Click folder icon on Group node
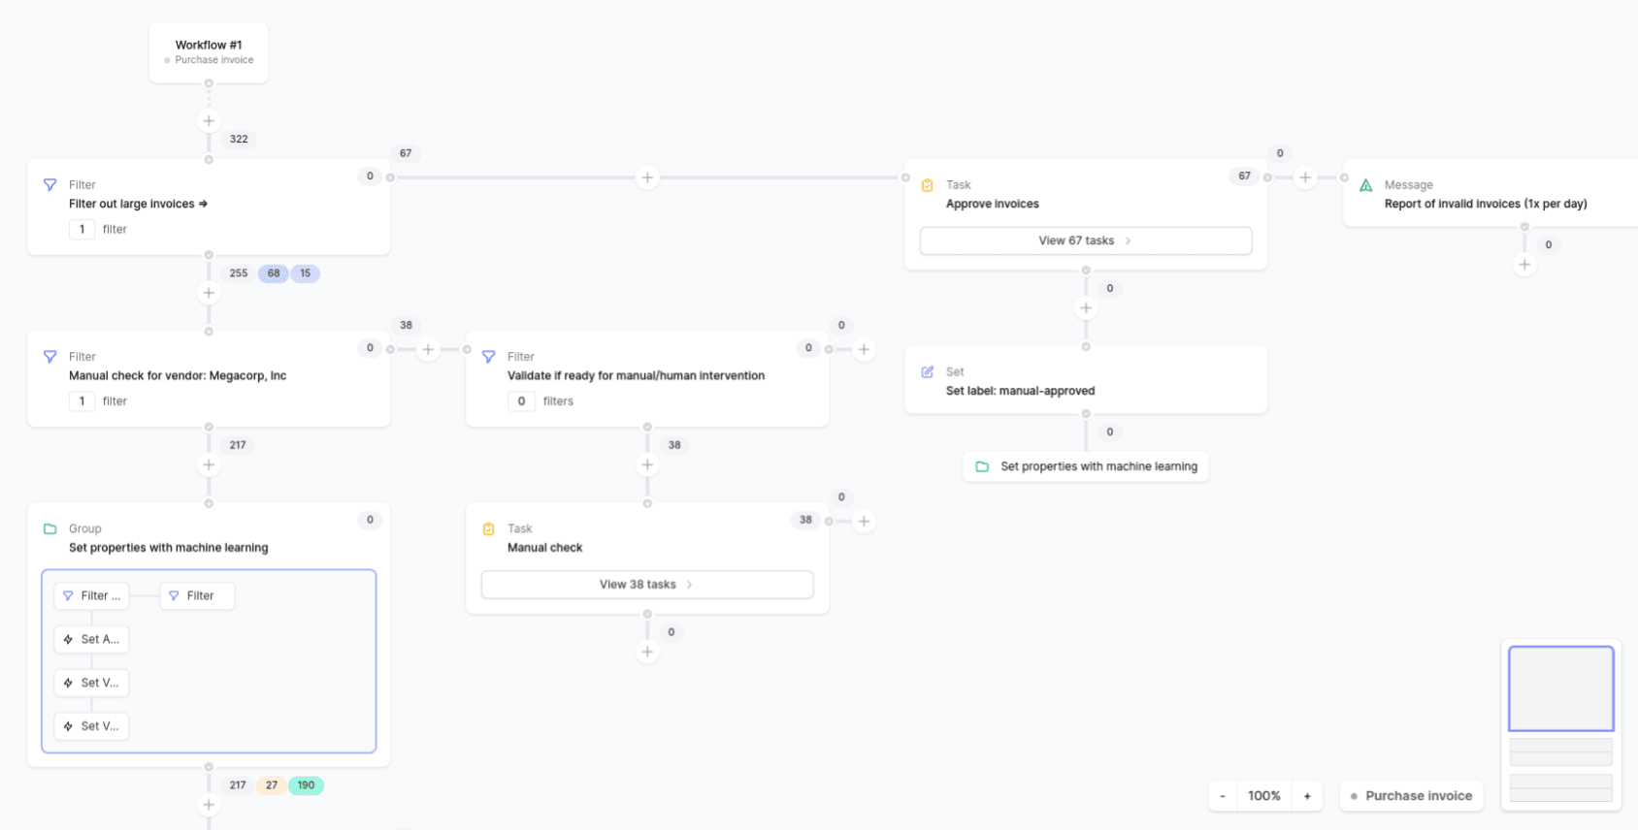This screenshot has height=830, width=1638. point(50,529)
